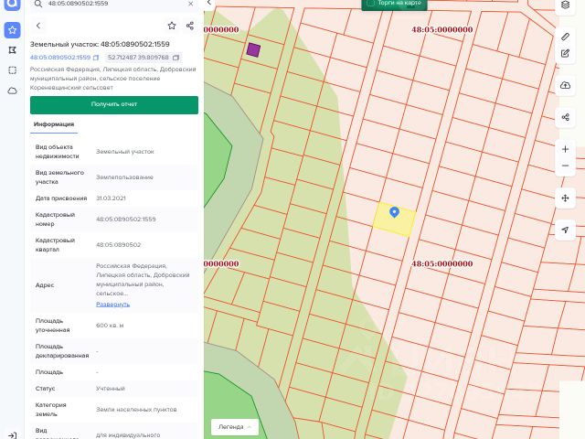Click the login arrow icon at sidebar bottom

(12, 435)
